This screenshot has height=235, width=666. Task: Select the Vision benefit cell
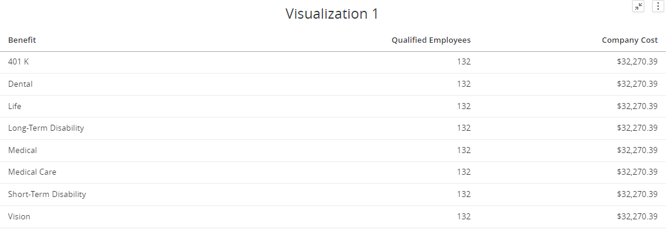tap(19, 216)
